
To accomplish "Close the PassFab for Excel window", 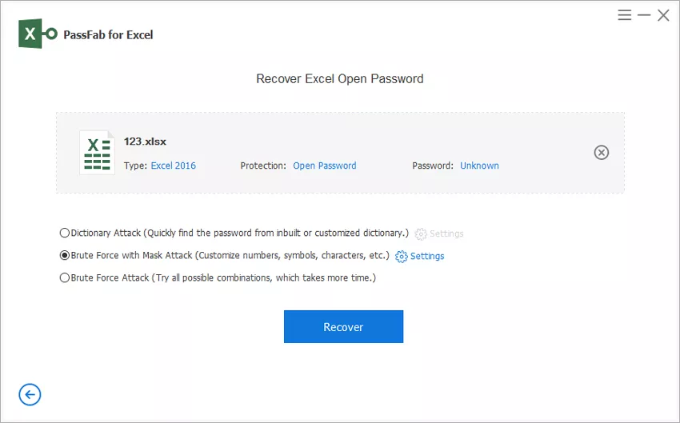I will coord(663,15).
